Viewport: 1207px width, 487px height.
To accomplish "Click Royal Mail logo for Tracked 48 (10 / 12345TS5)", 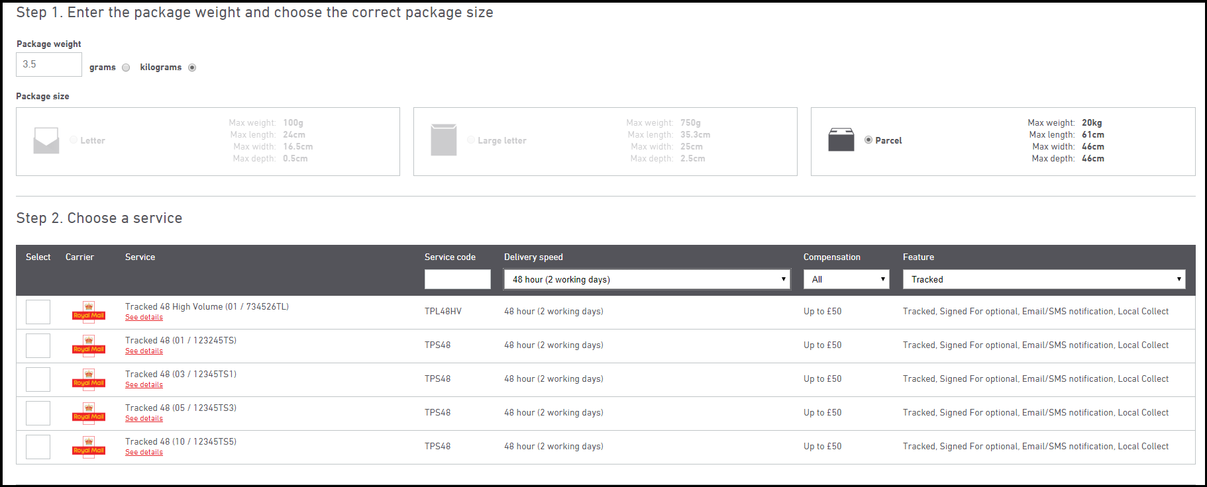I will coord(89,447).
